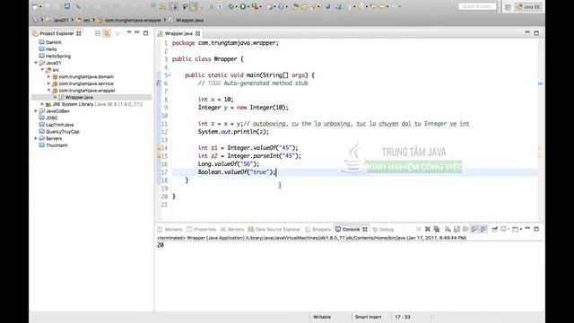This screenshot has width=574, height=323.
Task: Expand the JavaCoBan project
Action: (36, 111)
